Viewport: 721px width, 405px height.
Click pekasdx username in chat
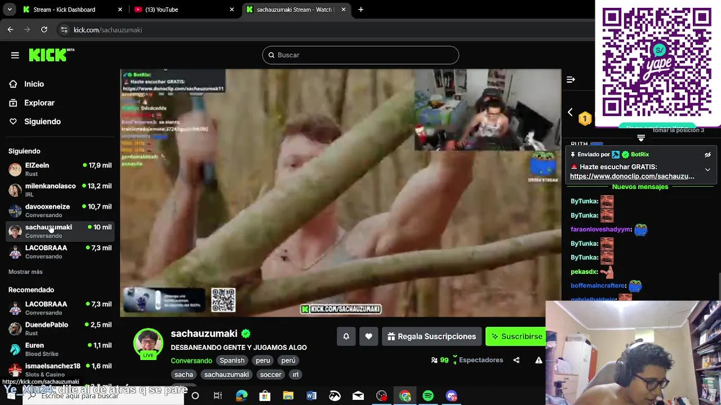583,272
